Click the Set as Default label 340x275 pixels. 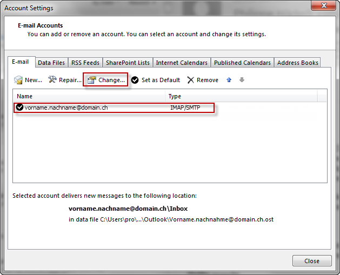[x=161, y=80]
